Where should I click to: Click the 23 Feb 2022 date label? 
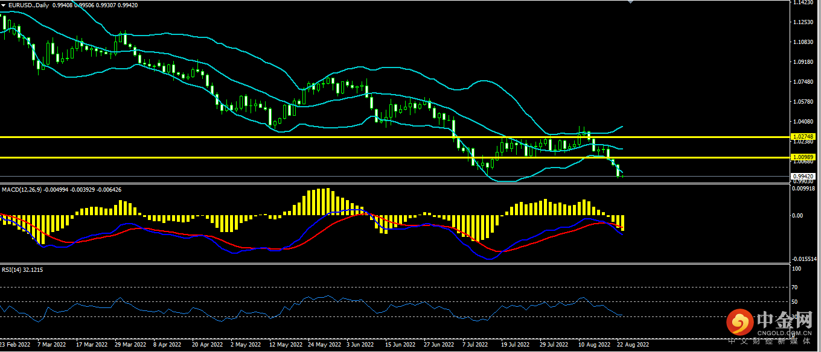click(x=15, y=345)
